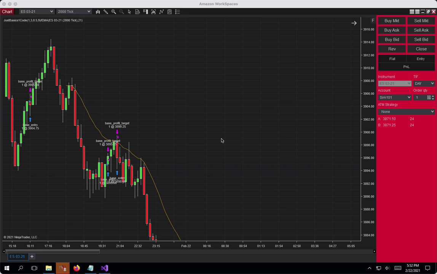Click the Buy Mkt button
The height and width of the screenshot is (274, 437).
(392, 21)
